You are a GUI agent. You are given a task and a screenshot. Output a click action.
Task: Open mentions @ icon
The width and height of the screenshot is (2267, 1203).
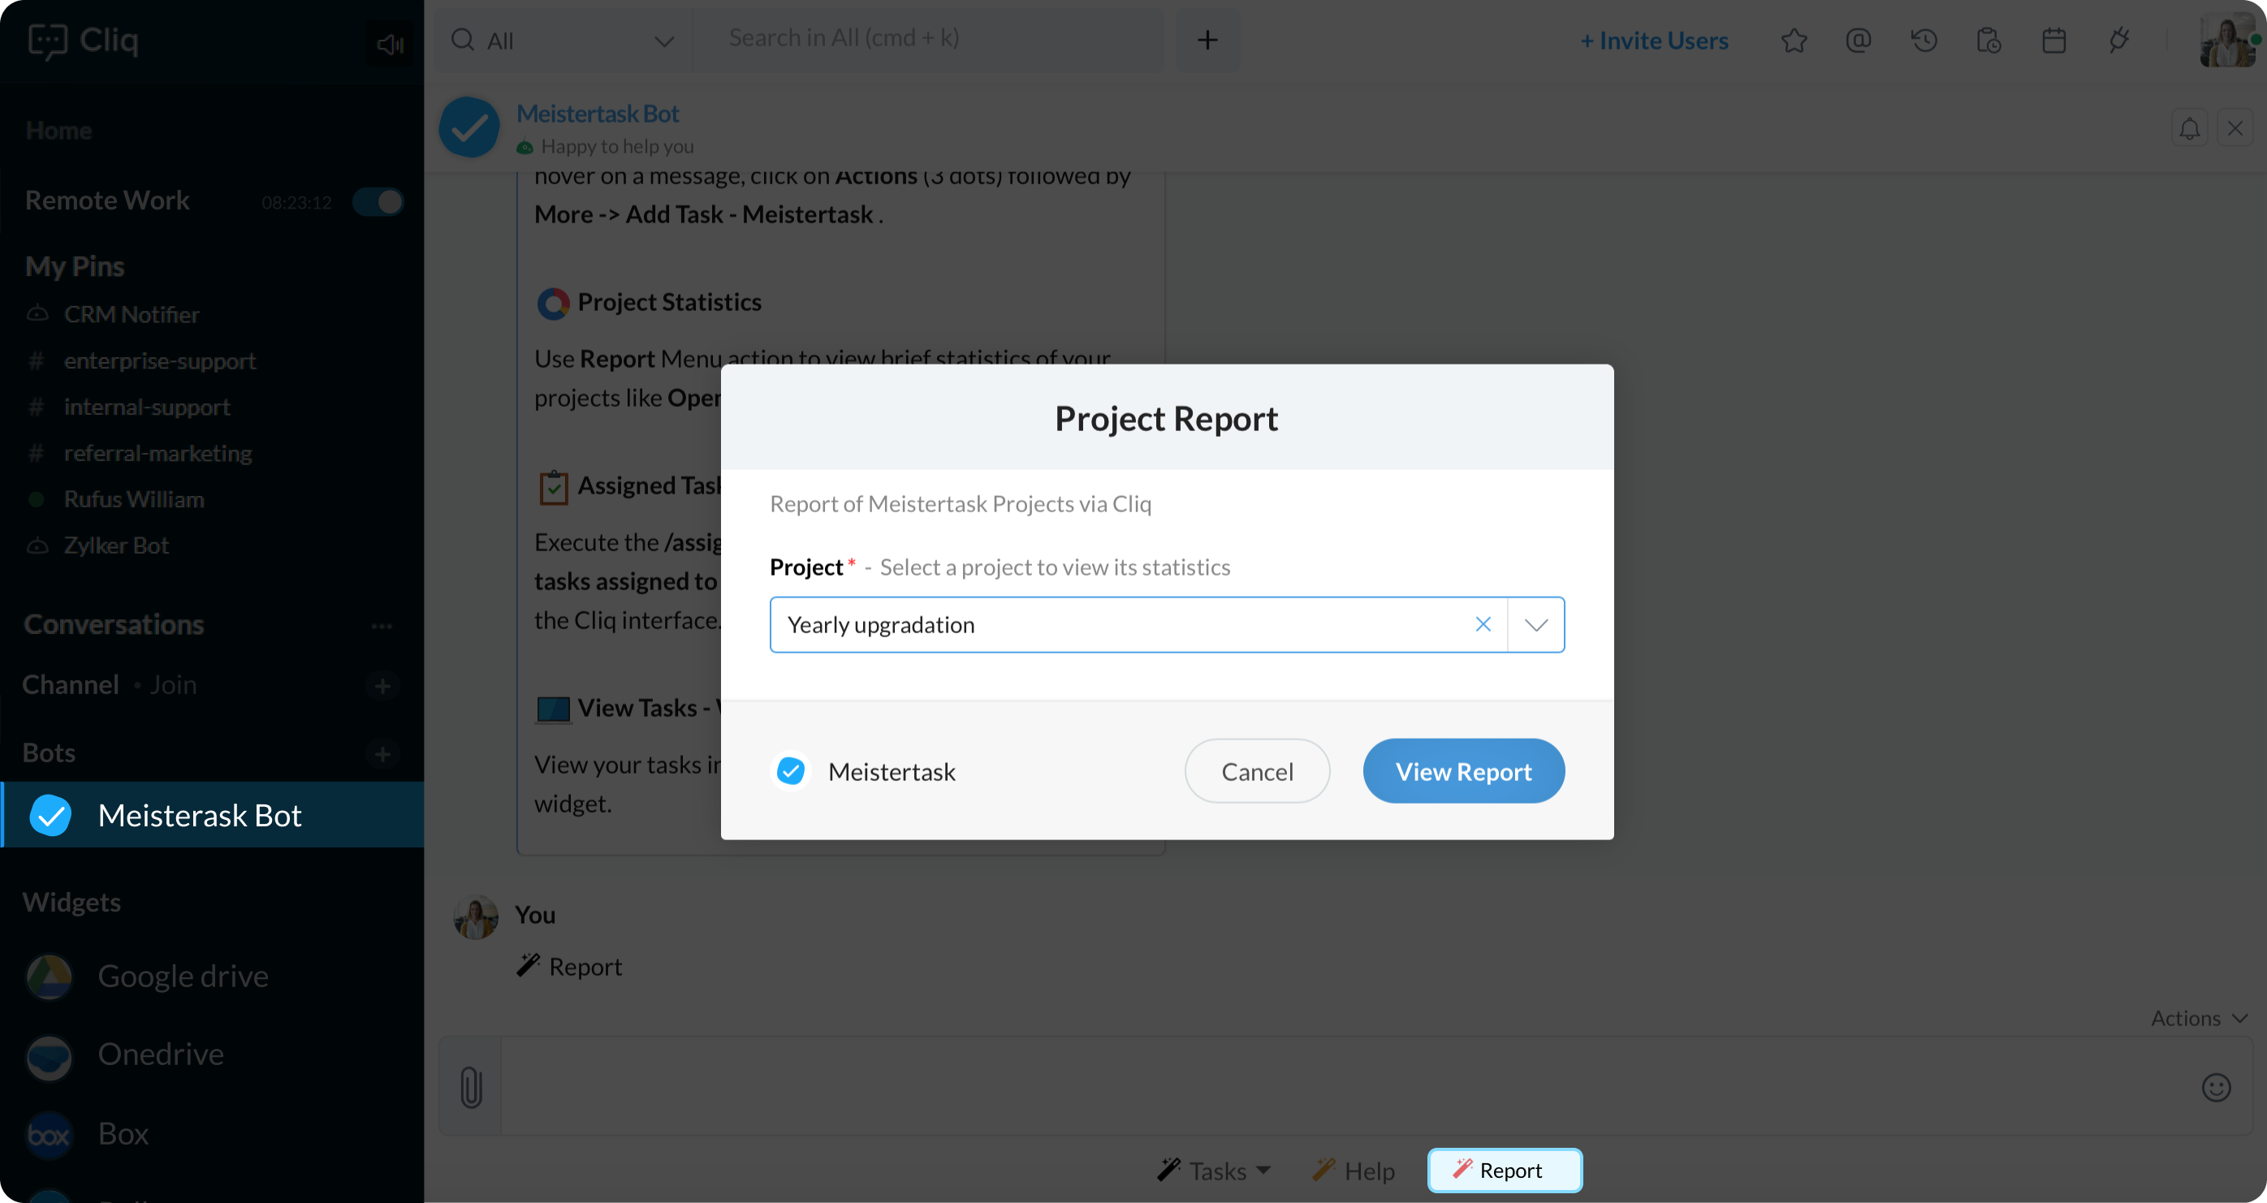click(x=1858, y=41)
